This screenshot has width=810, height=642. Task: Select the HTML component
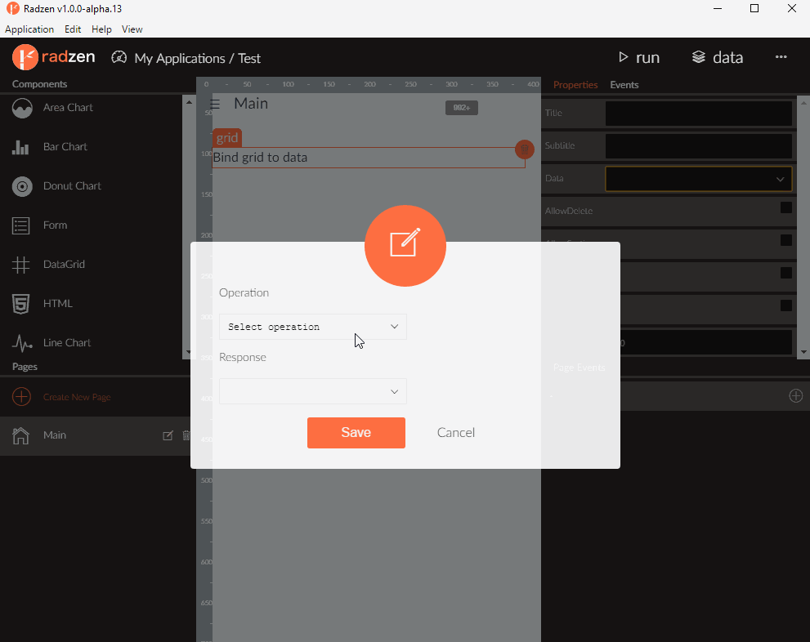(x=58, y=303)
